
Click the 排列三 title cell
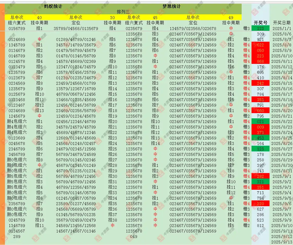pos(123,12)
